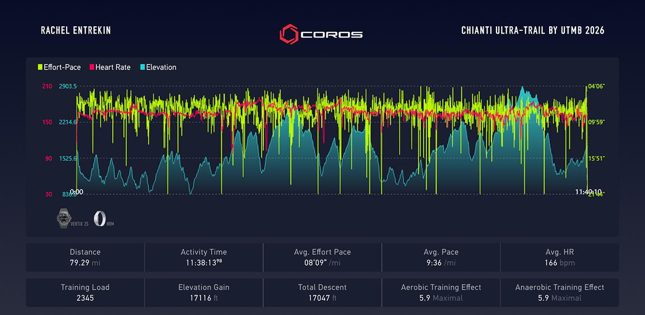Screen dimensions: 645x315
Task: Click the Rachel Entrekin athlete name
Action: (76, 30)
